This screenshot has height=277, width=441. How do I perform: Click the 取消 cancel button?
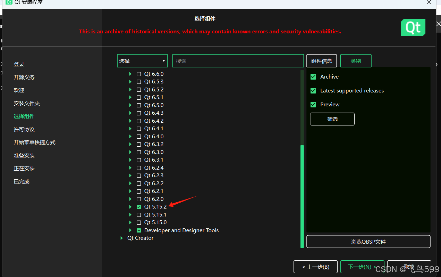point(409,267)
